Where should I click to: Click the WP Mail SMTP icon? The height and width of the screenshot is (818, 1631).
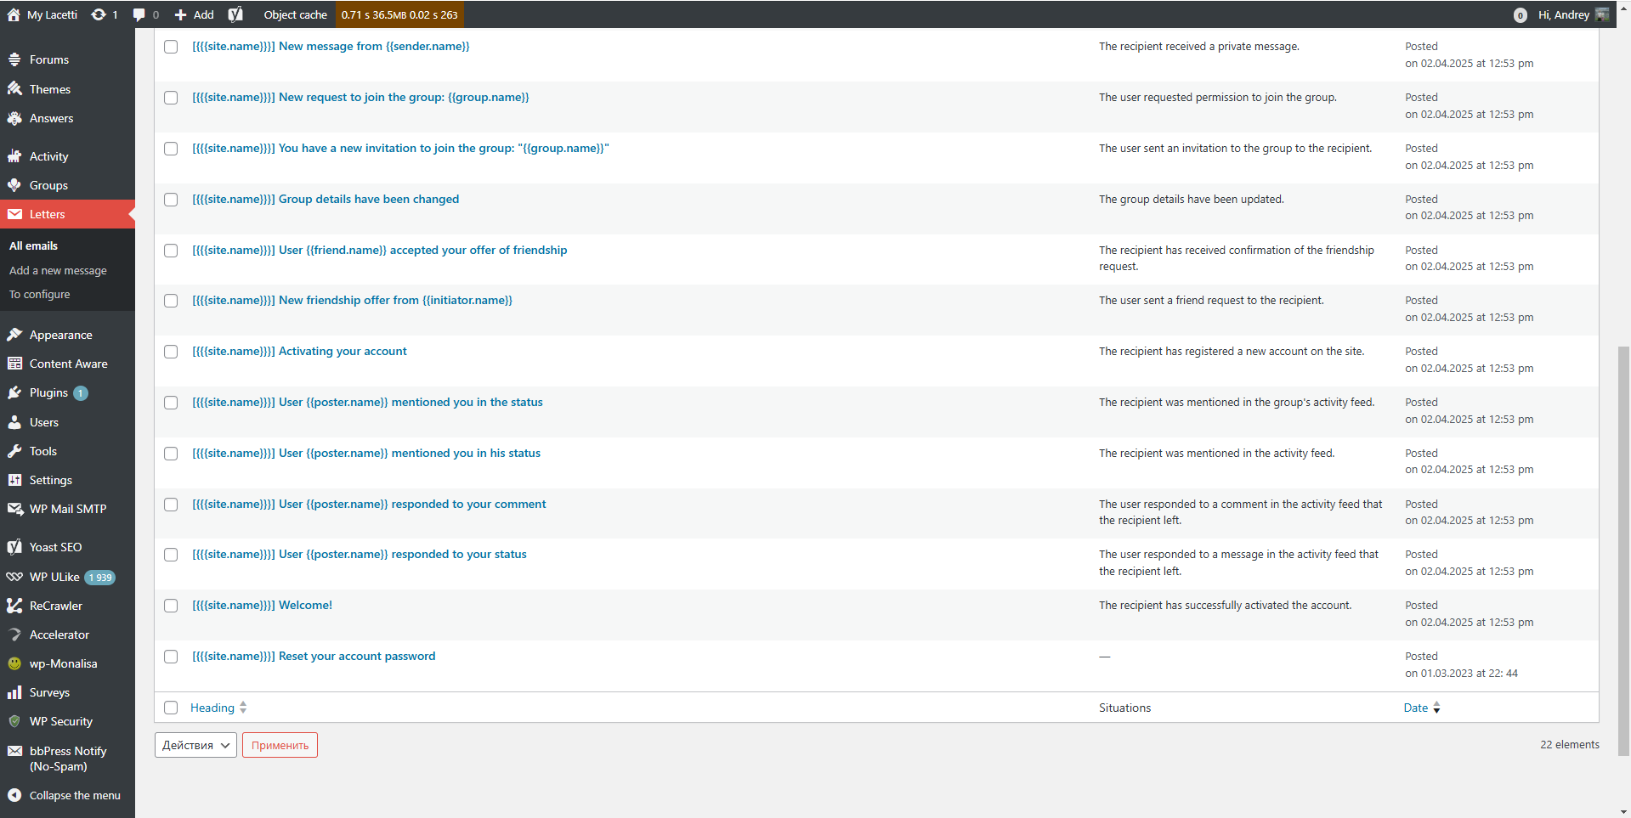tap(14, 509)
